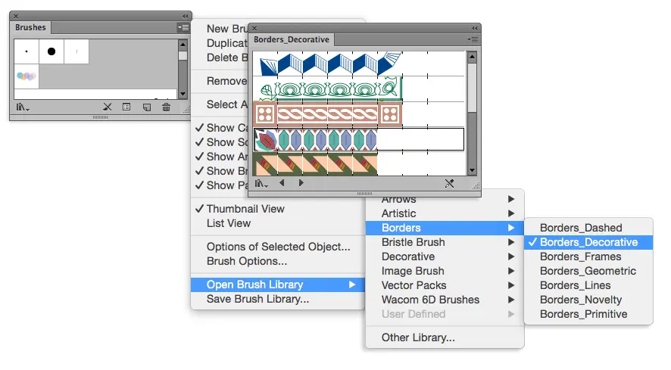Collapse the Borders_Decorative panel with double arrows
The width and height of the screenshot is (671, 370).
(474, 27)
